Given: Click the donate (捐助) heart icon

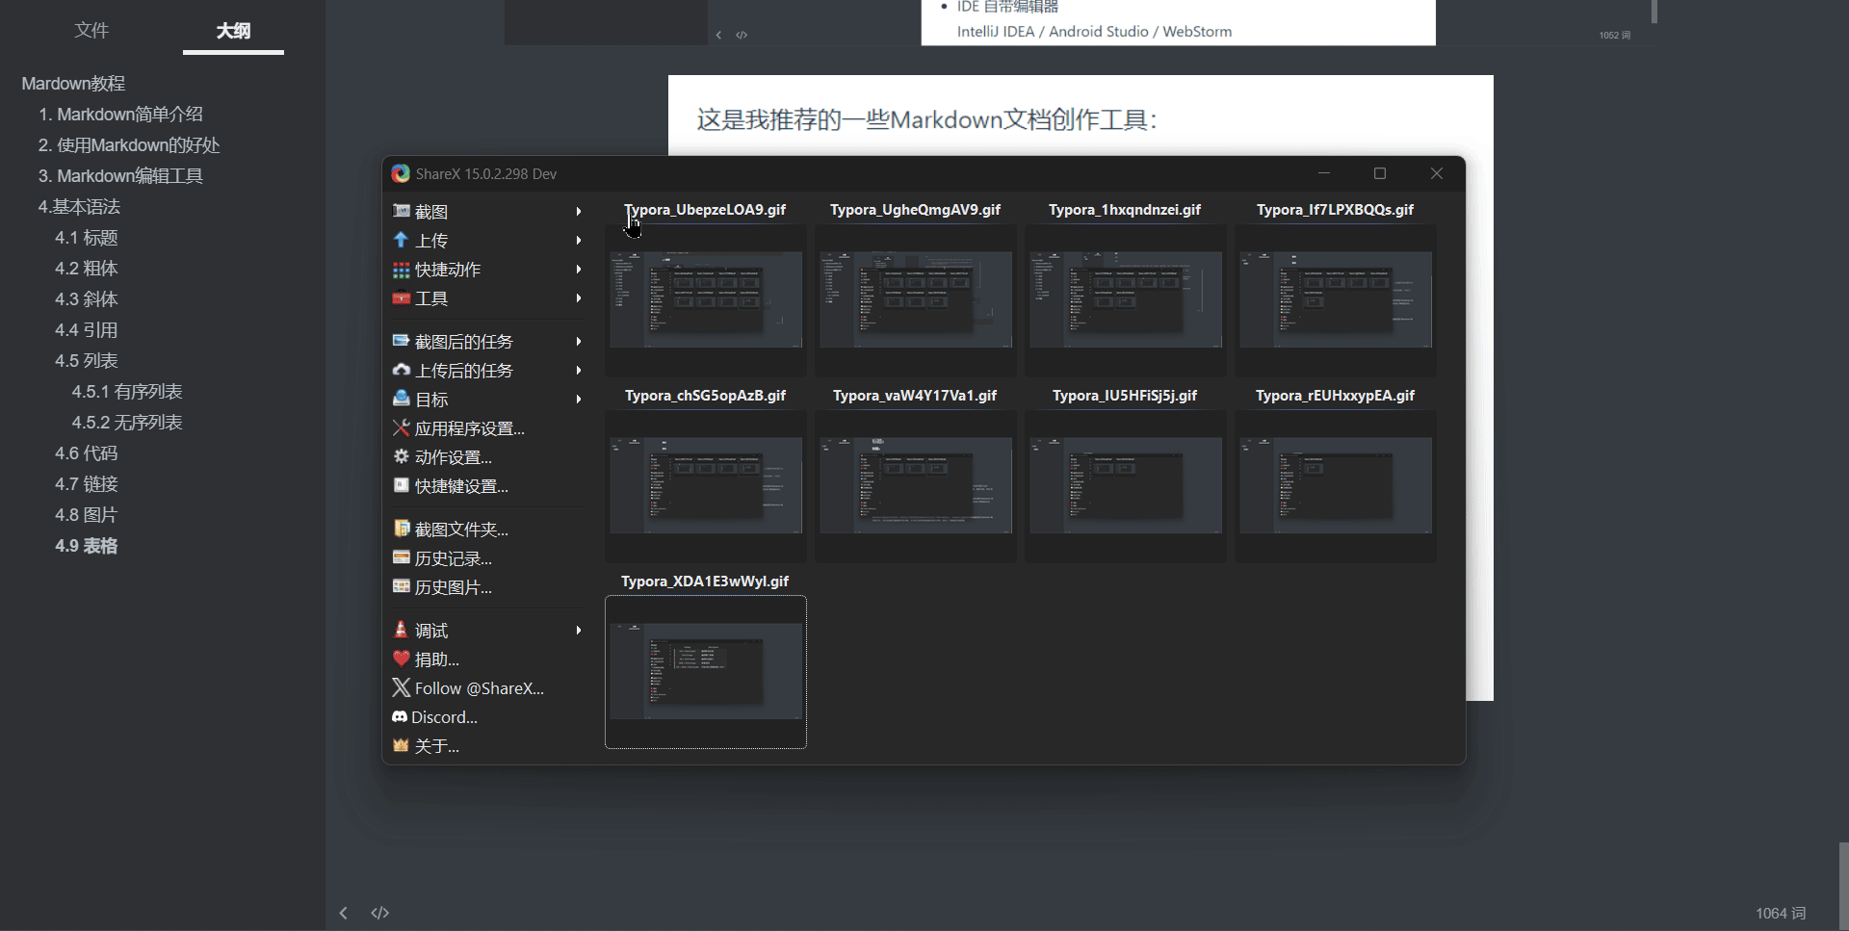Looking at the screenshot, I should [402, 659].
